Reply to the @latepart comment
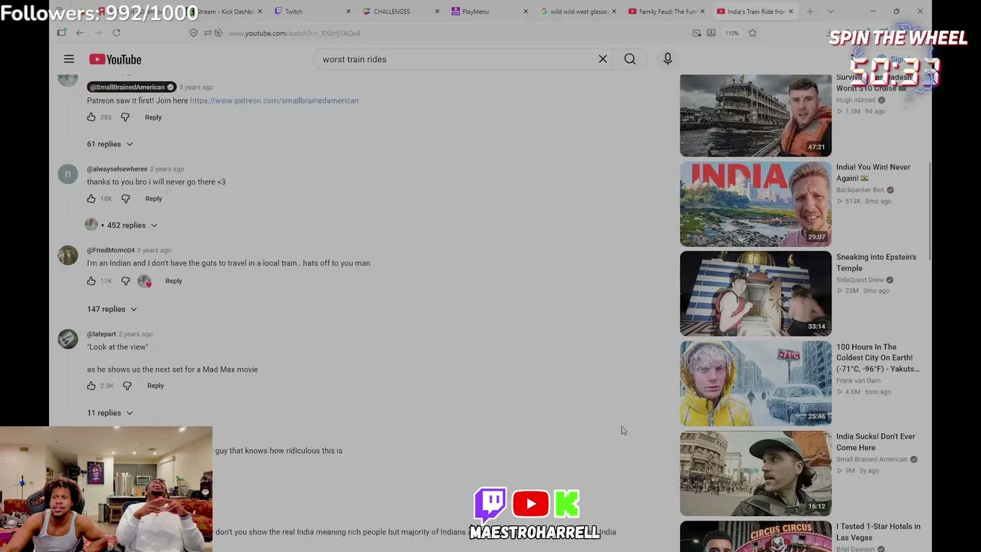Image resolution: width=981 pixels, height=552 pixels. point(155,386)
